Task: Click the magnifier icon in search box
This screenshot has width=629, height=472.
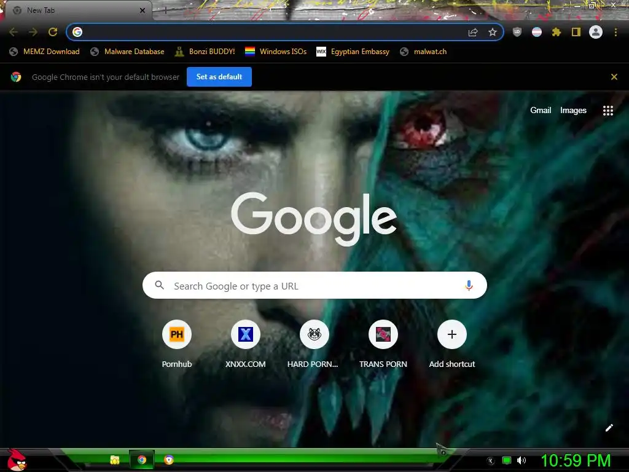Action: (x=159, y=285)
